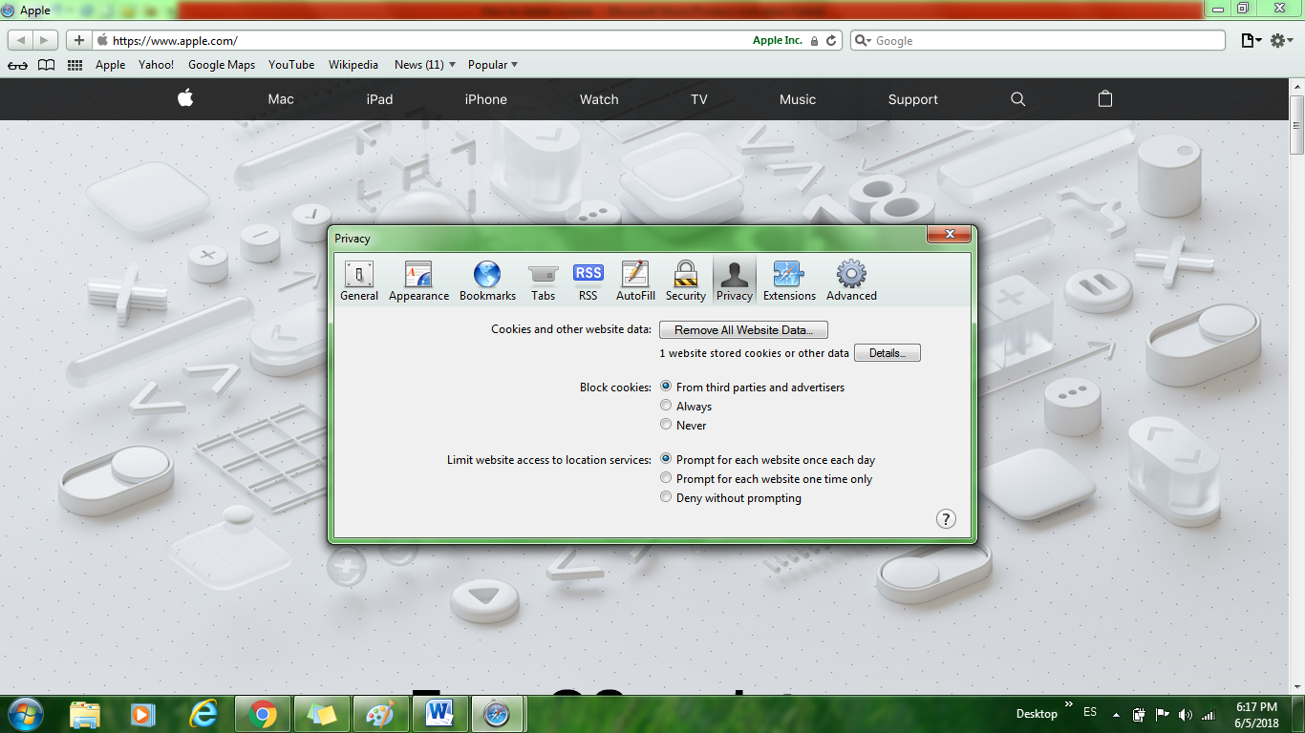
Task: Close the Privacy dialog
Action: click(949, 235)
